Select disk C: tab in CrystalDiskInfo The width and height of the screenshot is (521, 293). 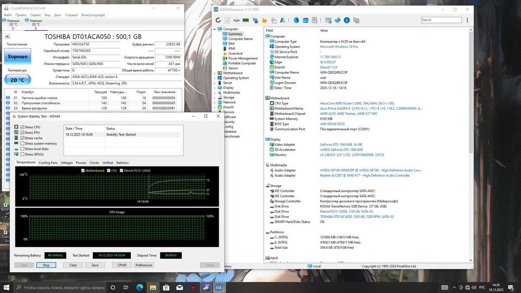[x=13, y=24]
